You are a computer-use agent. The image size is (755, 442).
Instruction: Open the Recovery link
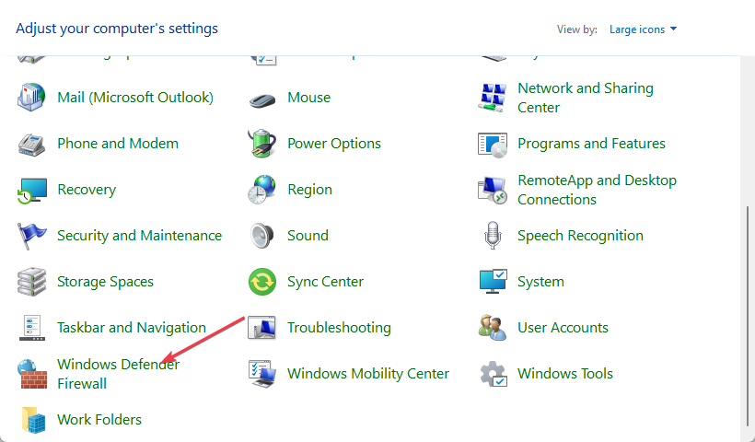click(87, 190)
